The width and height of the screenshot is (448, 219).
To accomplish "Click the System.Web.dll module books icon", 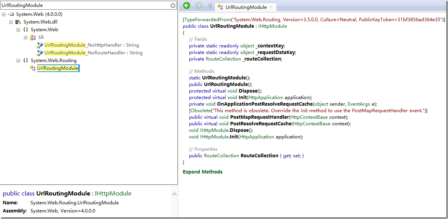I will 18,22.
